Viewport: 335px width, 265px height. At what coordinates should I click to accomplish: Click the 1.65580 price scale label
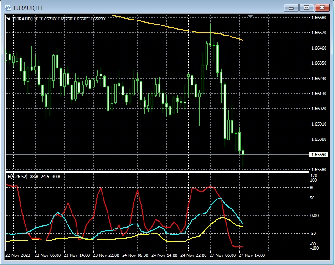point(318,169)
